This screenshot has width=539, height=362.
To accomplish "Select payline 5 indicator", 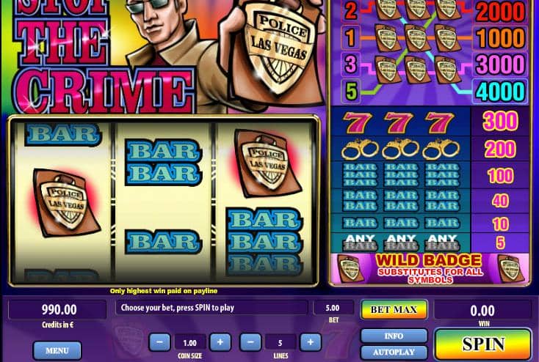I will click(350, 91).
